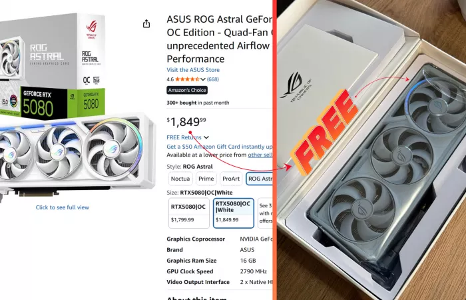This screenshot has width=466, height=300.
Task: Click the Amazon's Choice badge
Action: tap(187, 90)
